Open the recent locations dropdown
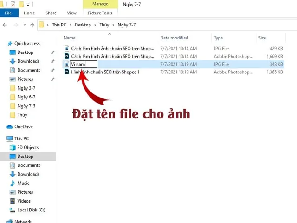 (25, 25)
